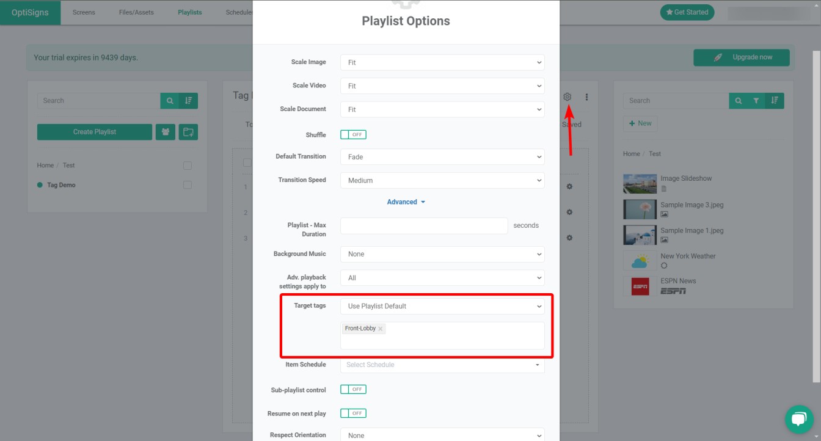Click the Playlist Max Duration input field

pos(424,225)
